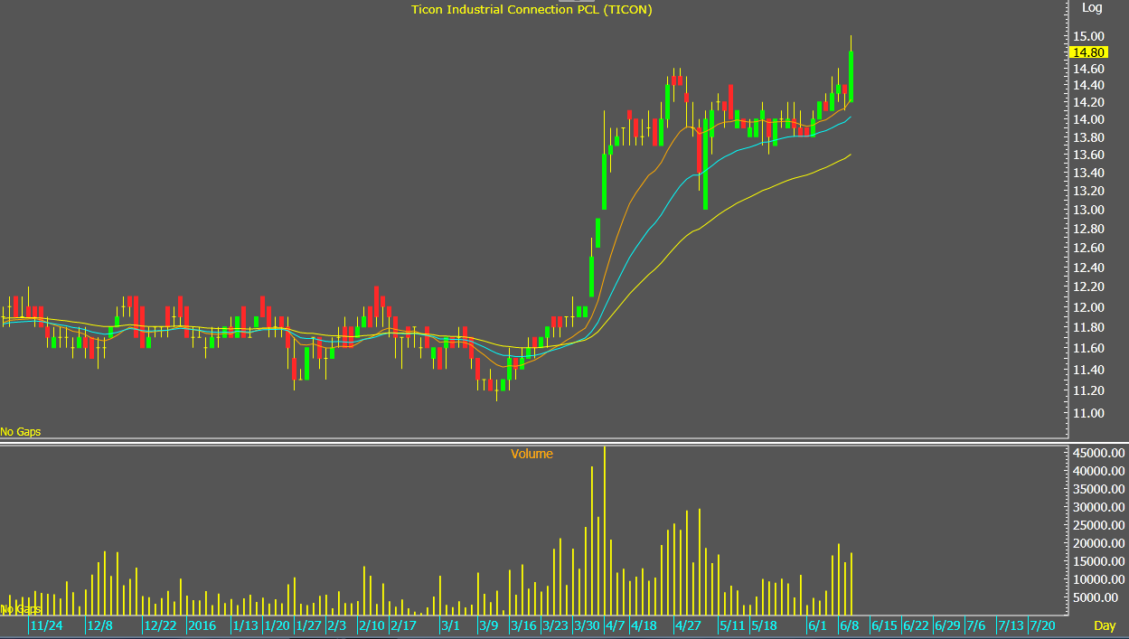Click the 2/3 date axis label
Viewport: 1129px width, 639px height.
(337, 625)
